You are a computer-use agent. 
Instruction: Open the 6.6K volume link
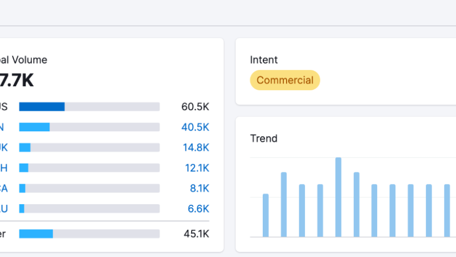coord(199,209)
